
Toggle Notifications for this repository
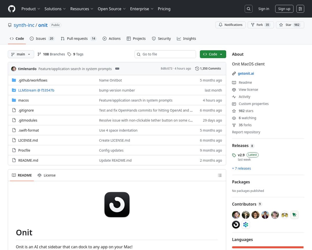(231, 25)
